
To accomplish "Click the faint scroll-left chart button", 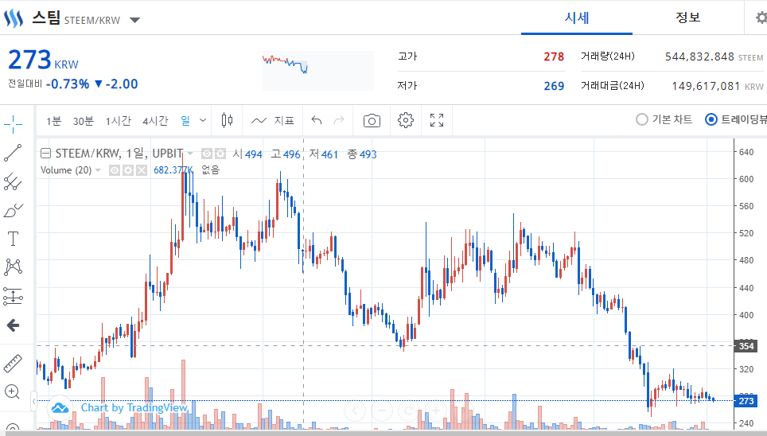I will pyautogui.click(x=355, y=410).
